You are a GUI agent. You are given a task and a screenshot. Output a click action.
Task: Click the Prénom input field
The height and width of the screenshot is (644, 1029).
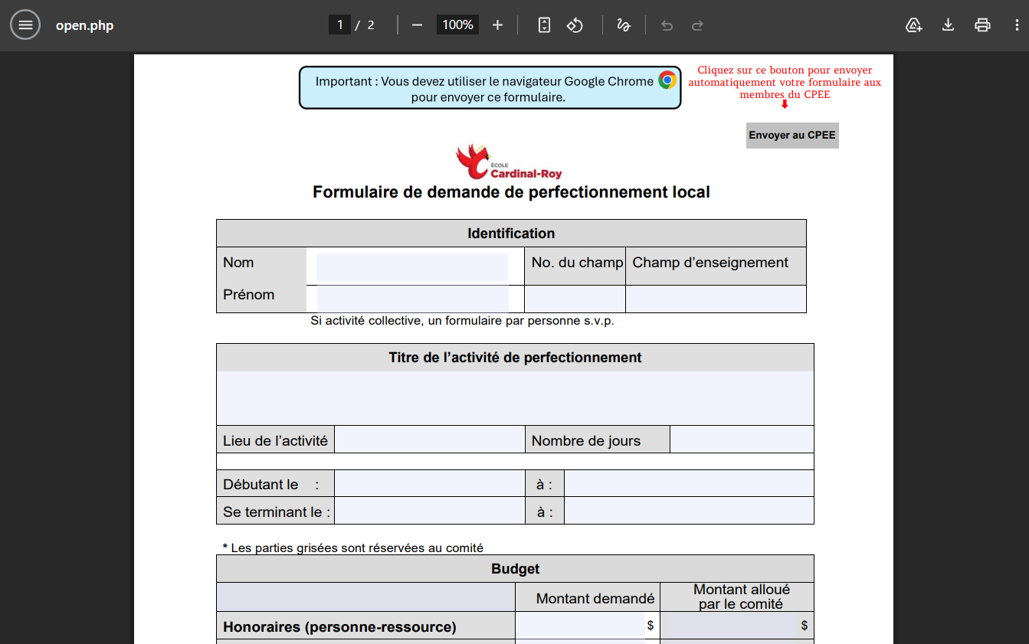coord(412,299)
